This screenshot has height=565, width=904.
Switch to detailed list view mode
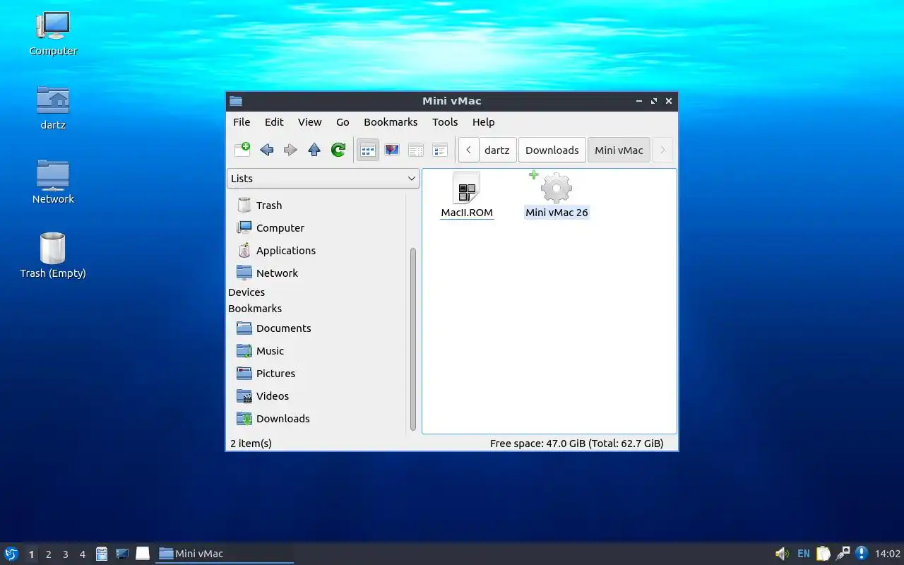tap(440, 150)
